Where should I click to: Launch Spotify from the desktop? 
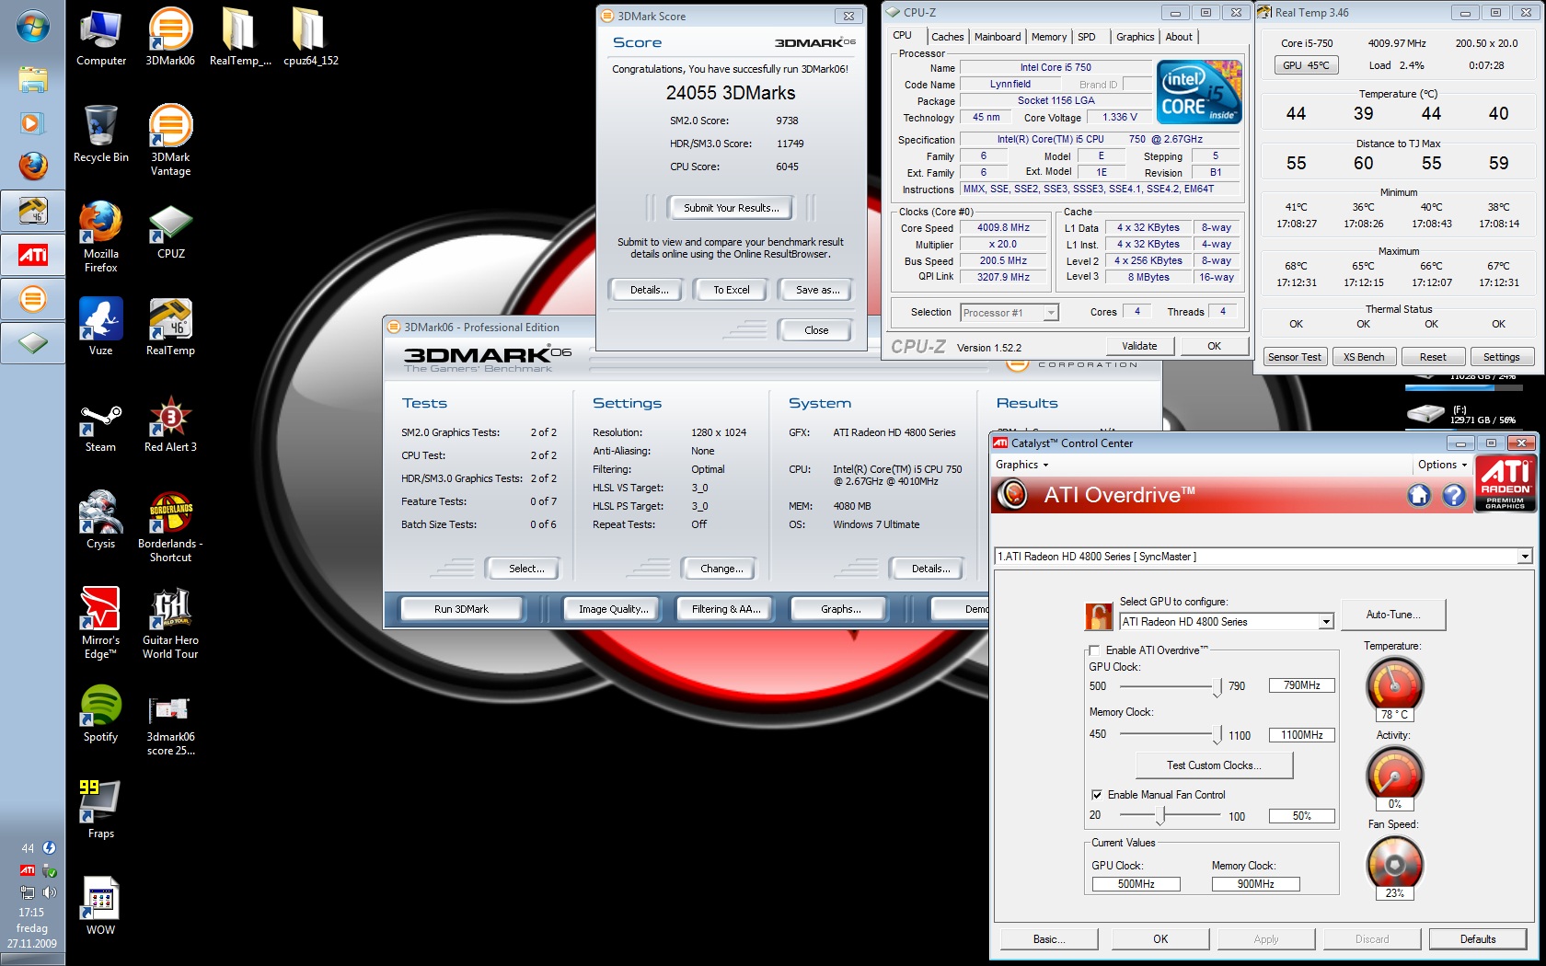(x=101, y=714)
